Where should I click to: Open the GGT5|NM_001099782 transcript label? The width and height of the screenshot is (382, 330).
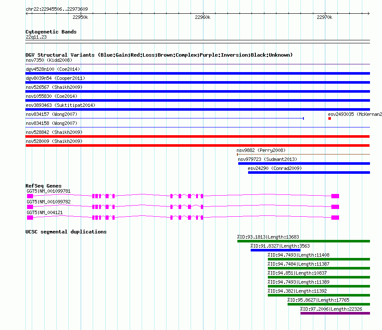[x=49, y=202]
